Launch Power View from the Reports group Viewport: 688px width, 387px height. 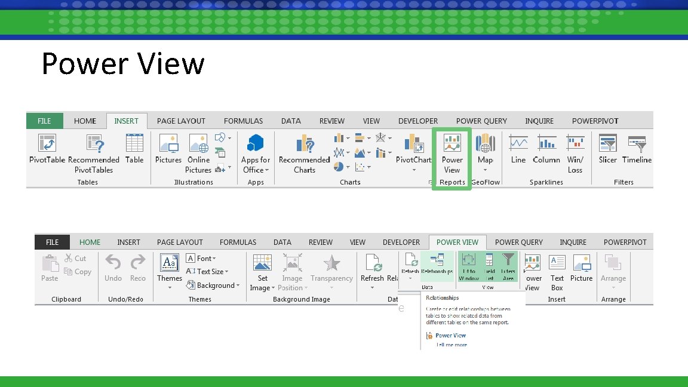click(452, 154)
